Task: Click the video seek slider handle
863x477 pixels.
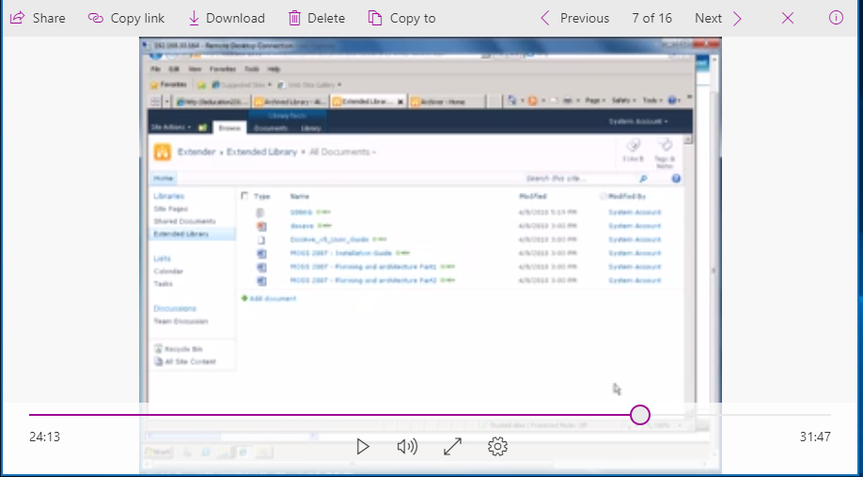Action: tap(640, 415)
